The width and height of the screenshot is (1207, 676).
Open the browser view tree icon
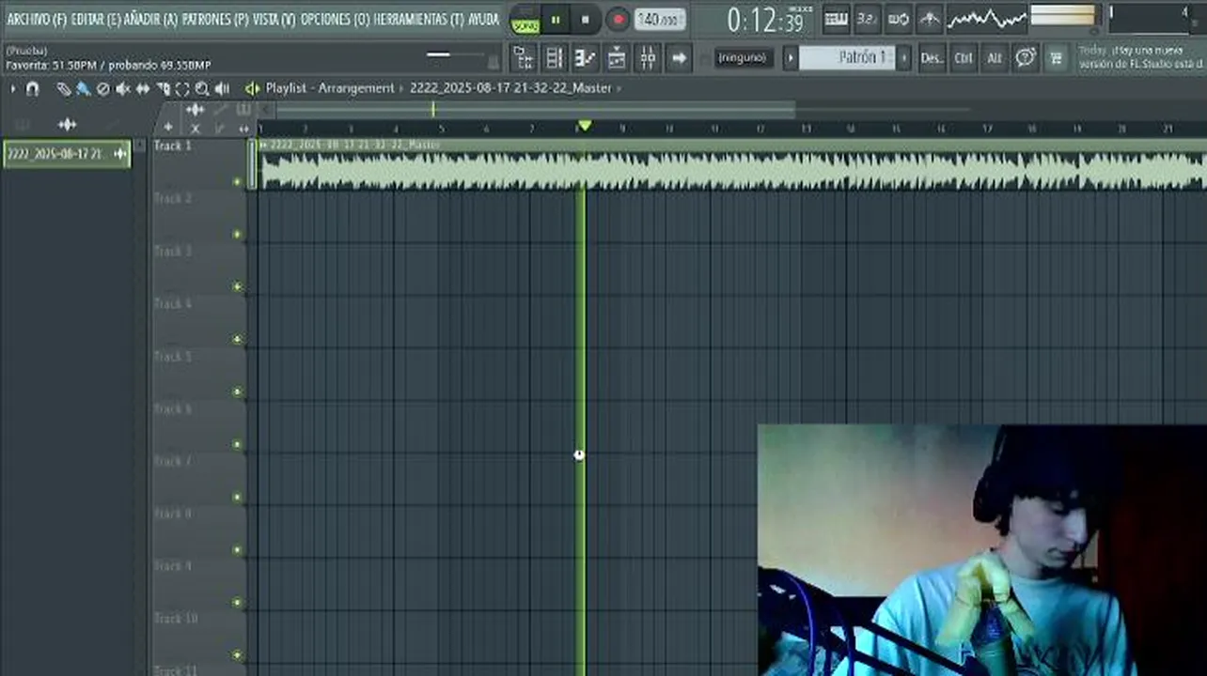[x=524, y=57]
